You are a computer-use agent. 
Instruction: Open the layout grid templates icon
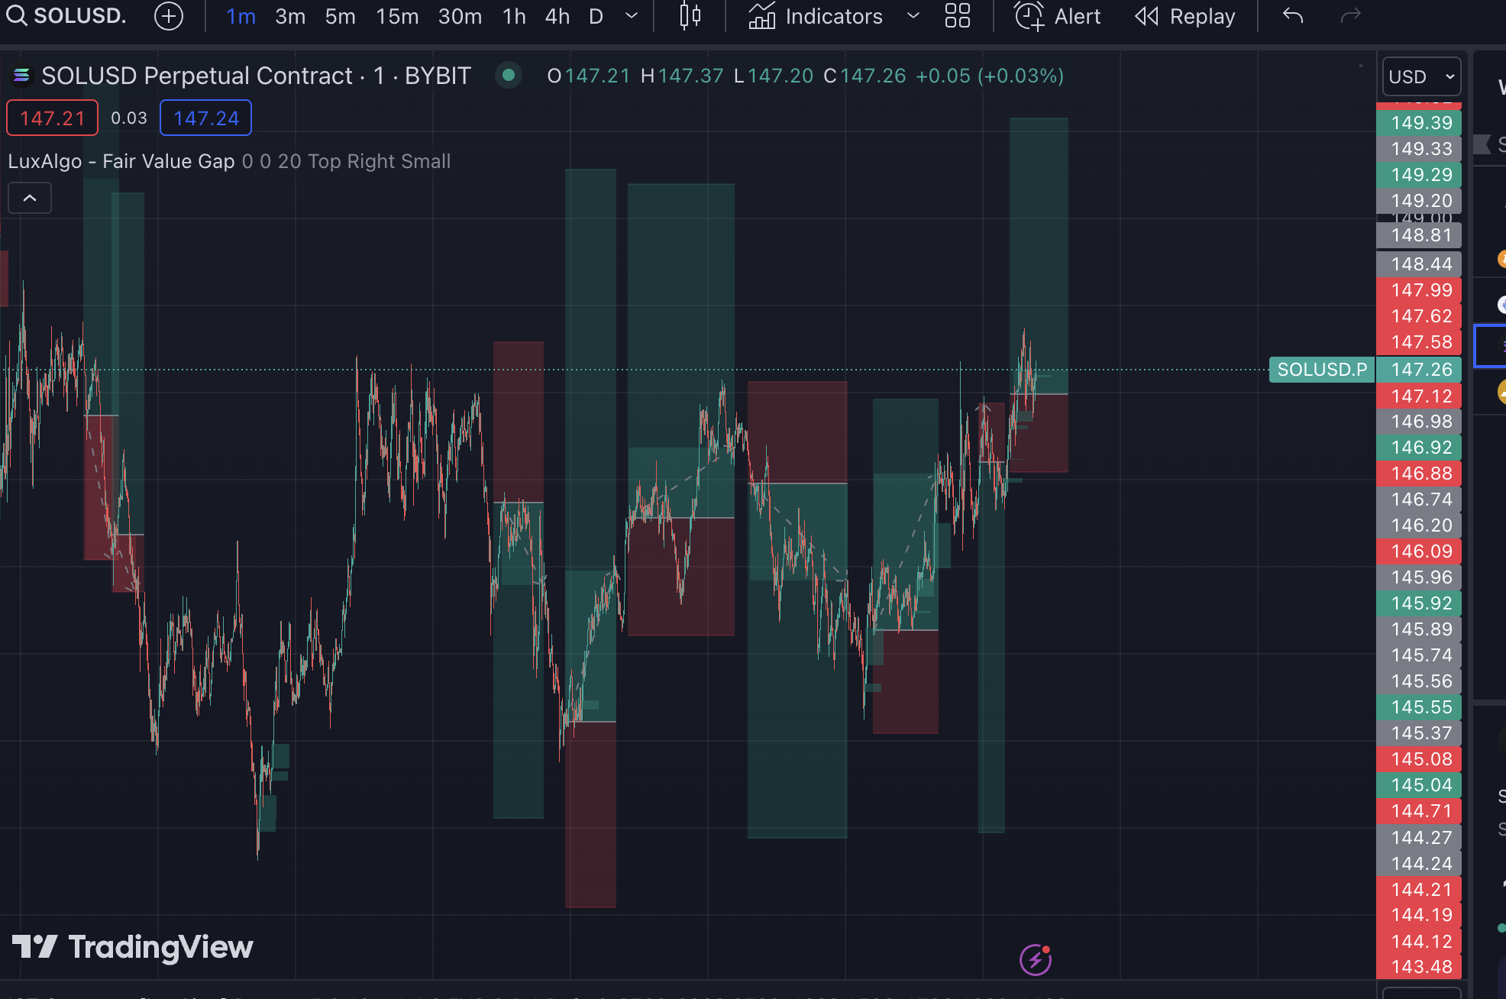click(957, 16)
